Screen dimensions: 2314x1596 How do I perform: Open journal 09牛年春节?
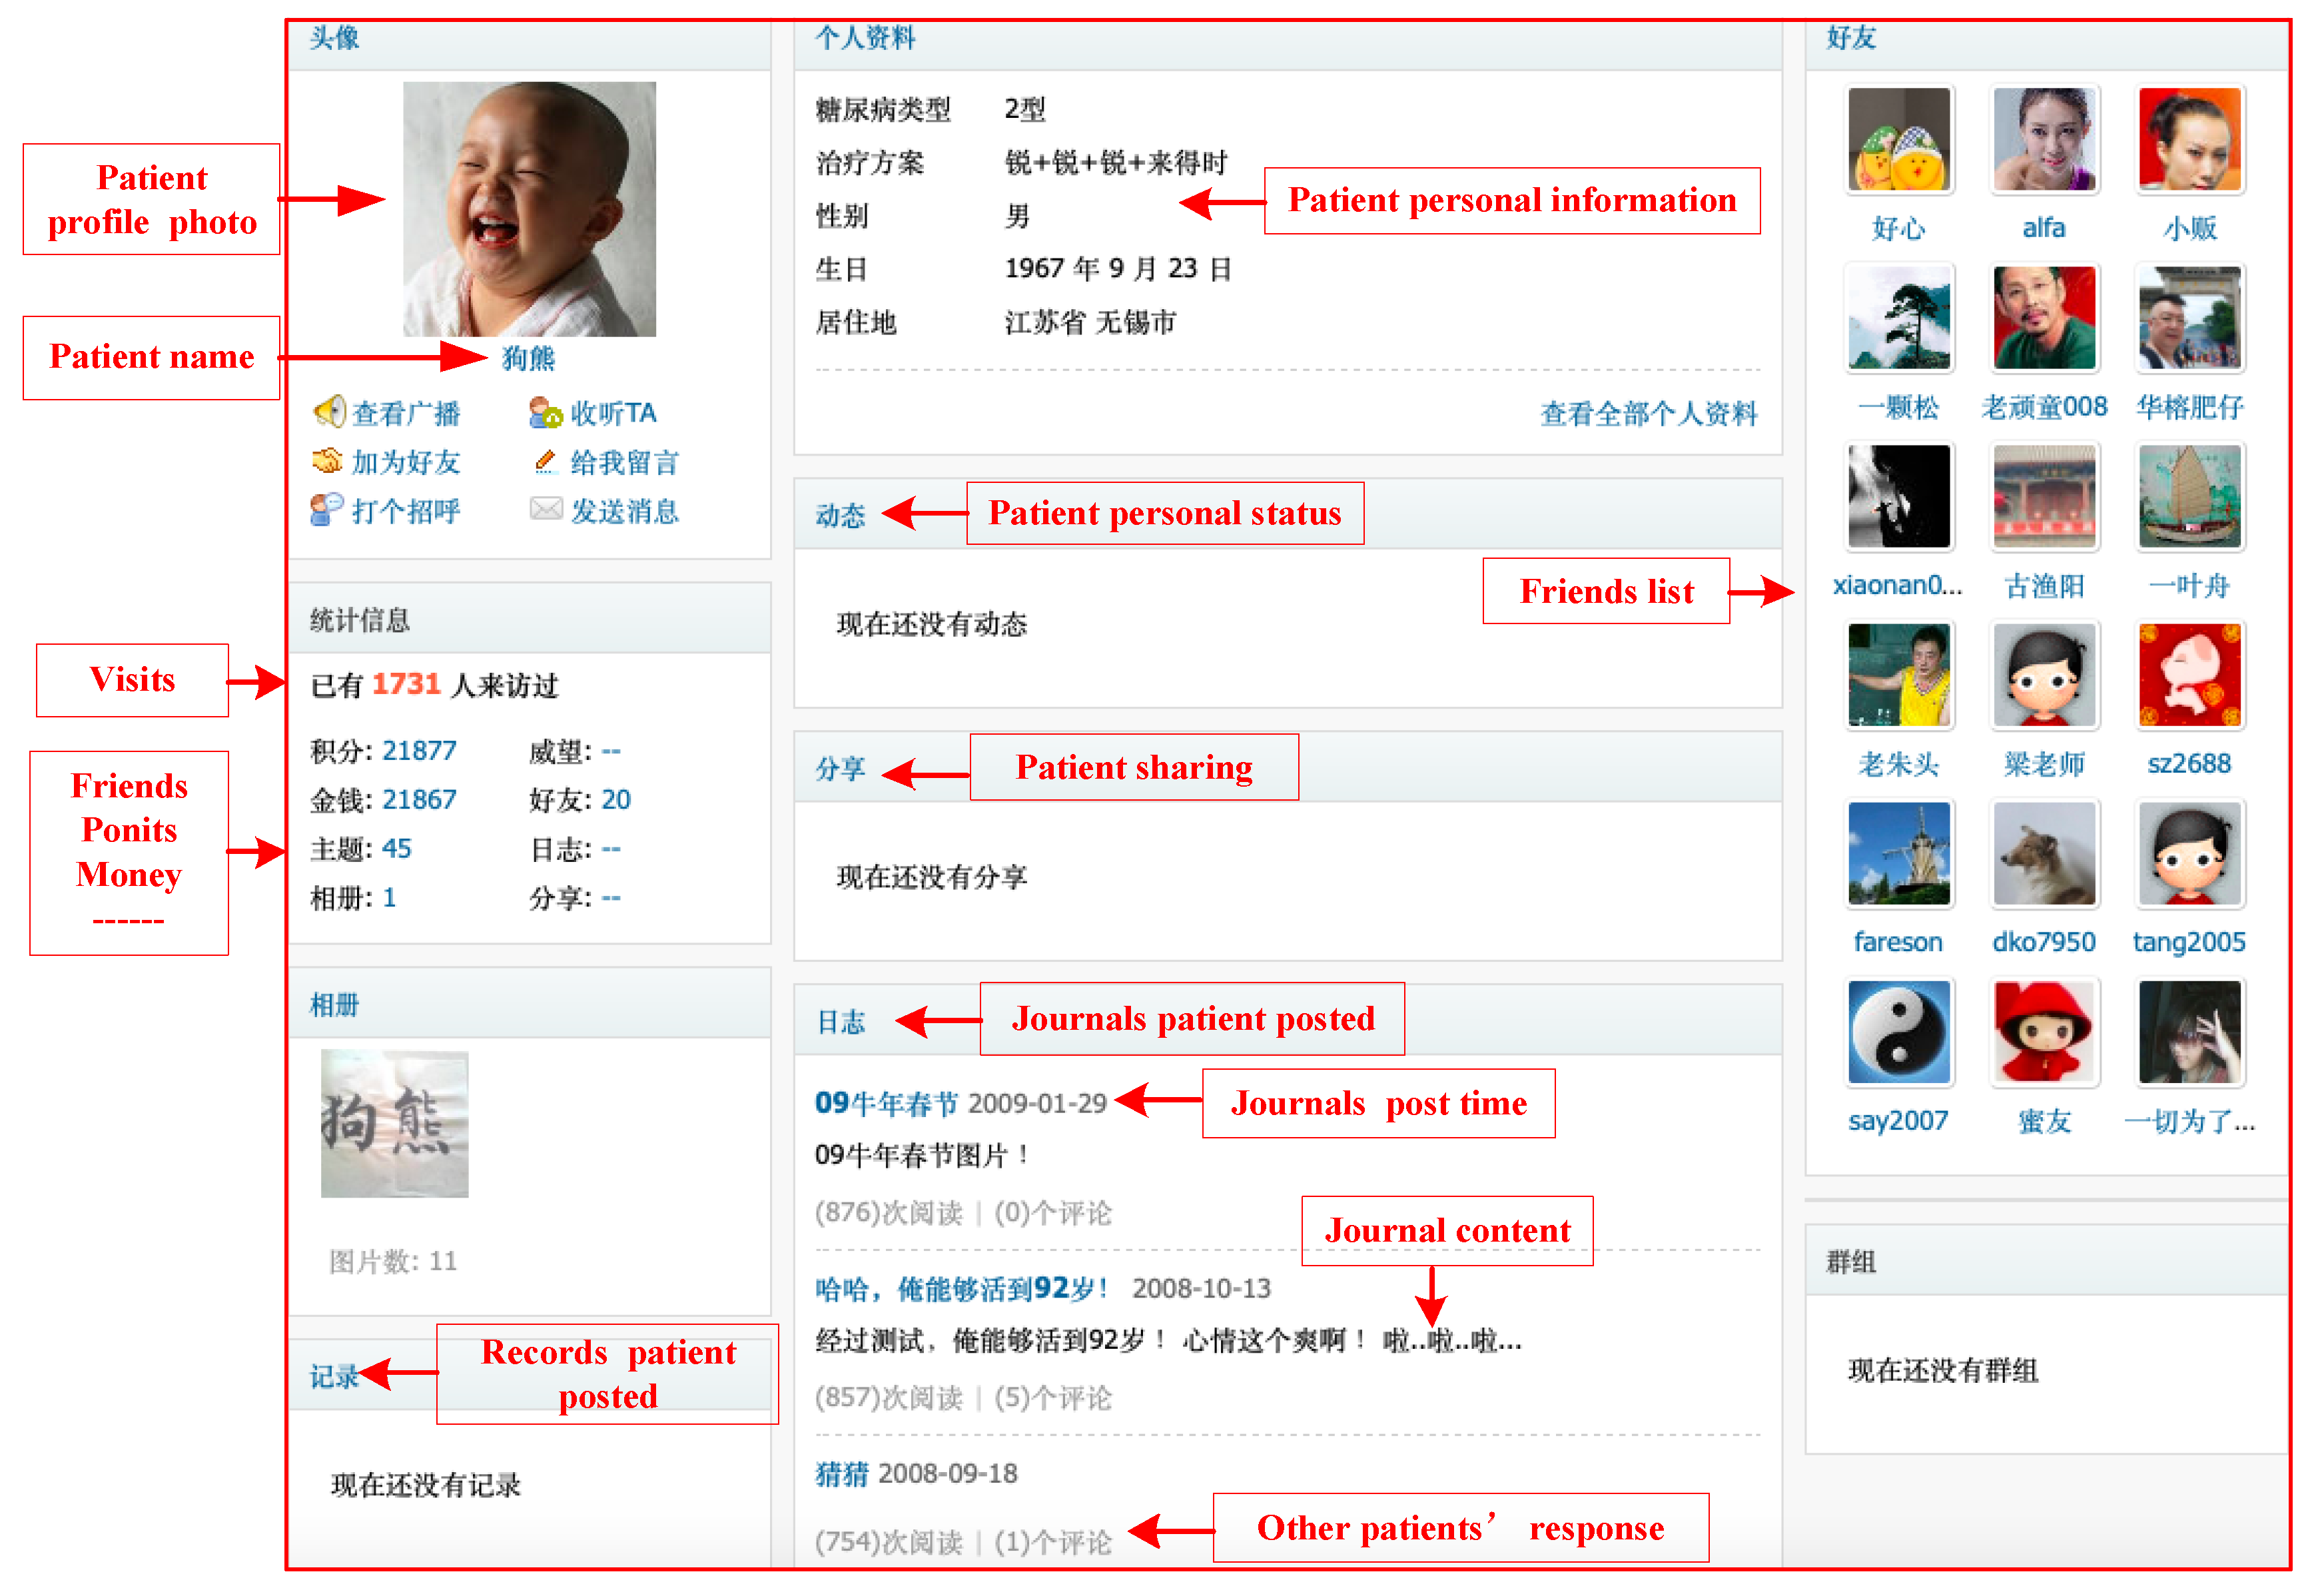886,1103
